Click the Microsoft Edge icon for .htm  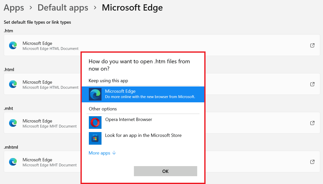click(x=13, y=45)
